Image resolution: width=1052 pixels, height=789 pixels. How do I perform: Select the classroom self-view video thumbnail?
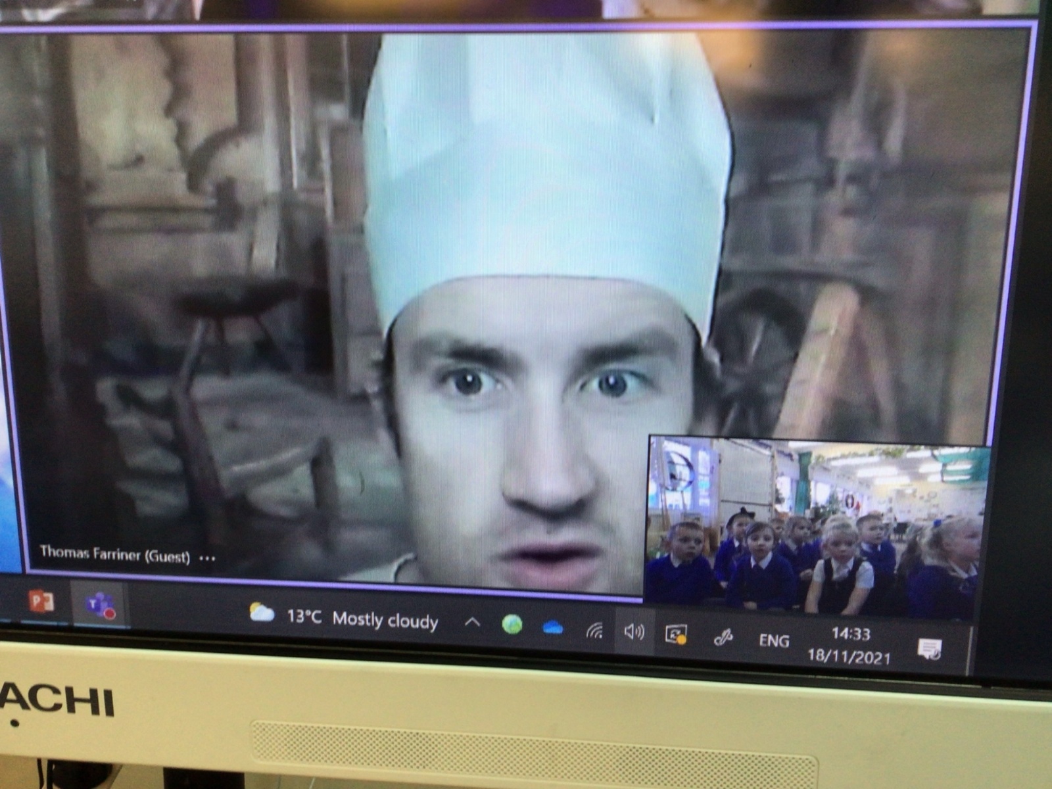pyautogui.click(x=818, y=528)
